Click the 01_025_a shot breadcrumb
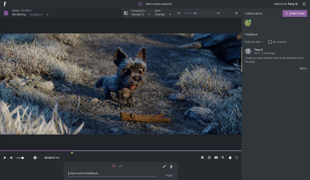The width and height of the screenshot is (310, 180). point(27,11)
